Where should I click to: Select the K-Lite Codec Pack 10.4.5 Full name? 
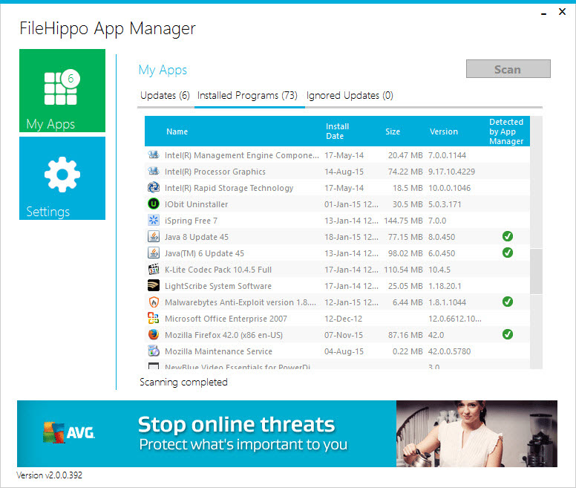(217, 270)
